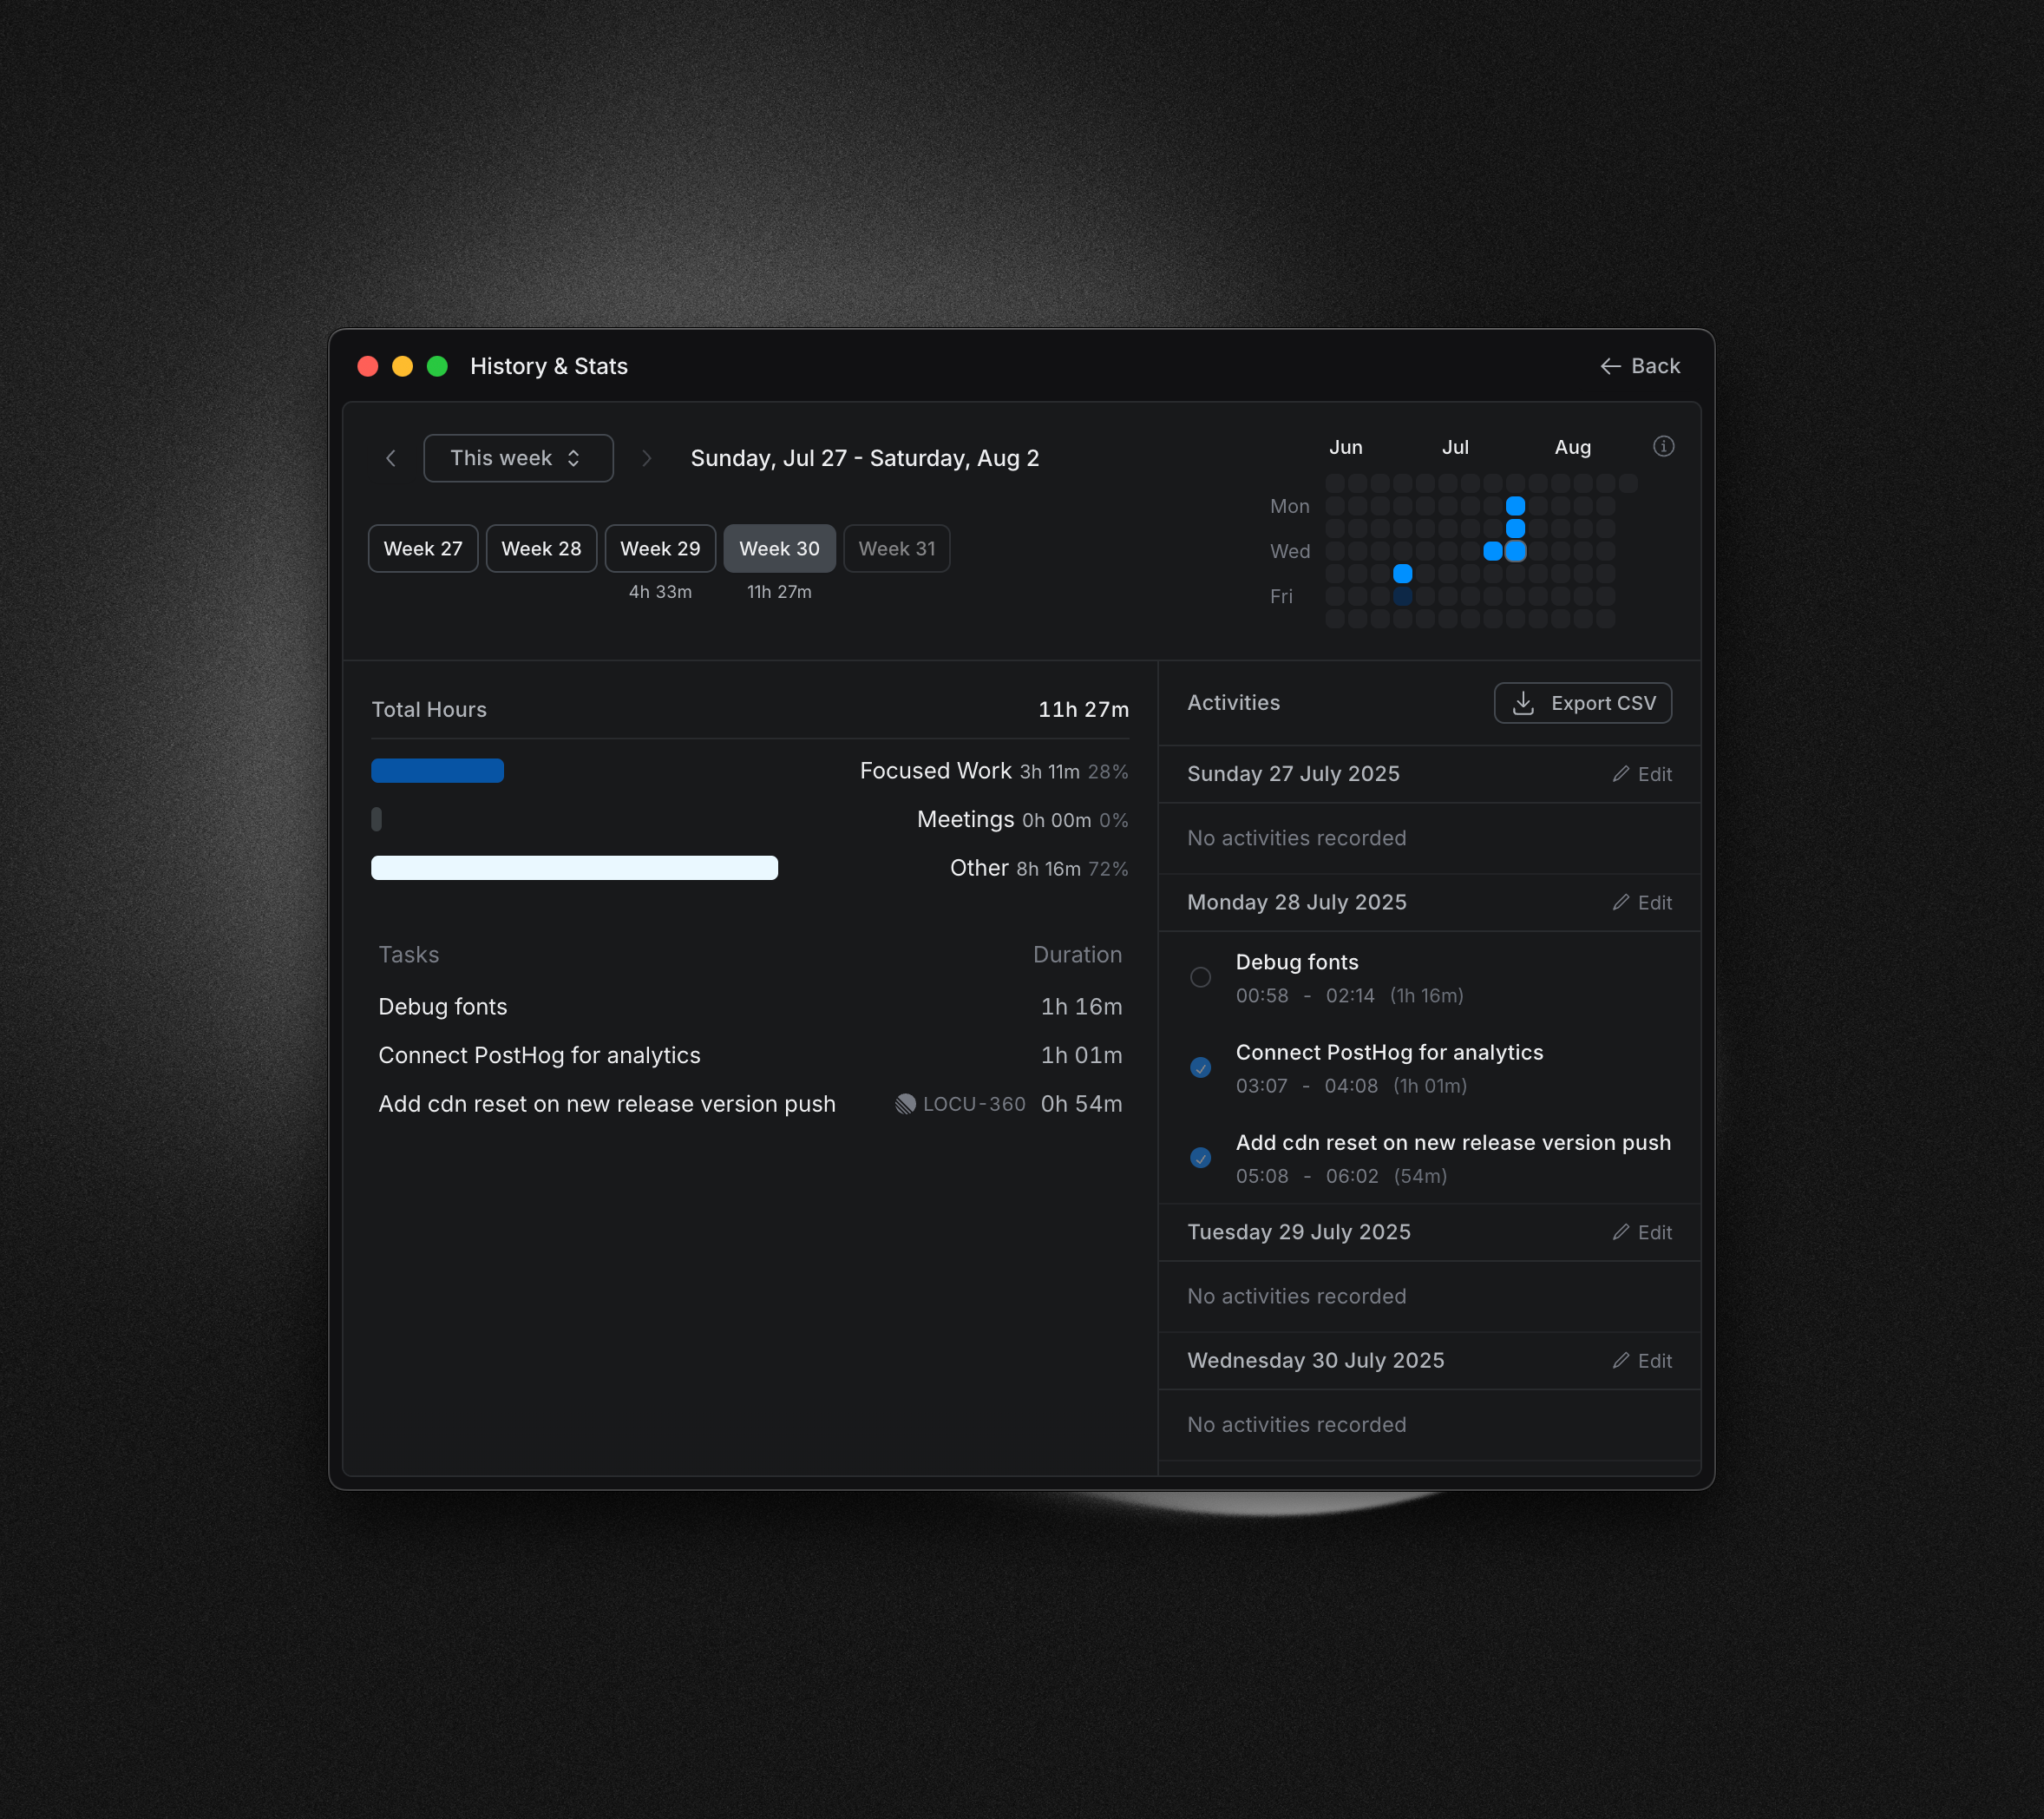Click the LOCU-360 Linear issue icon
The image size is (2044, 1819).
pos(905,1104)
